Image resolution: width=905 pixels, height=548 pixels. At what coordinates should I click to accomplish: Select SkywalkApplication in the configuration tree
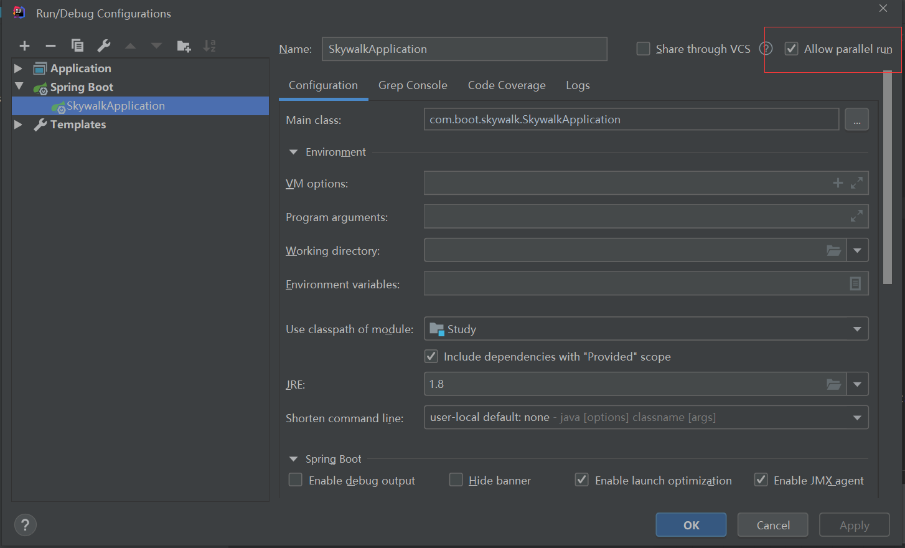click(x=141, y=106)
